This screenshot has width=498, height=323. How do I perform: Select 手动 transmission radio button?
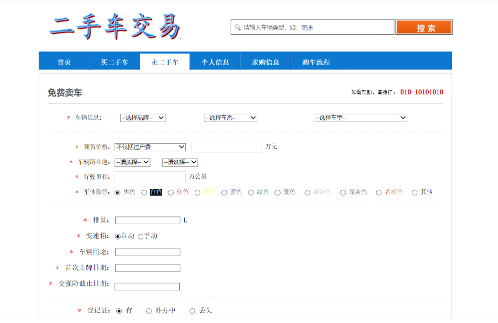tap(141, 236)
